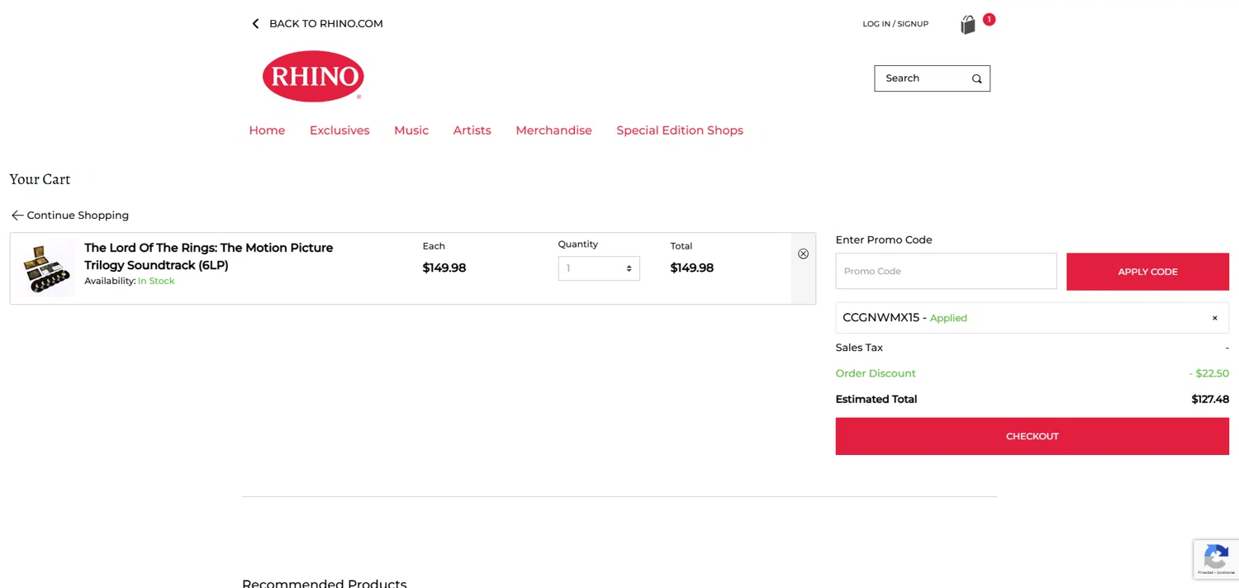Open the Artists menu
The width and height of the screenshot is (1239, 588).
coord(472,130)
